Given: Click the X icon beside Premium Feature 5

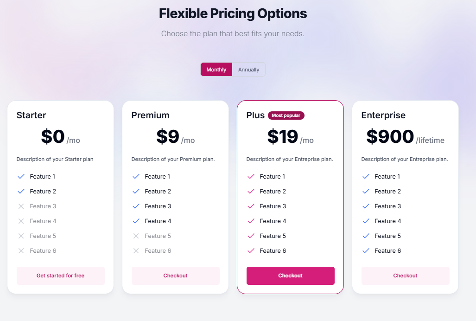Looking at the screenshot, I should [136, 236].
